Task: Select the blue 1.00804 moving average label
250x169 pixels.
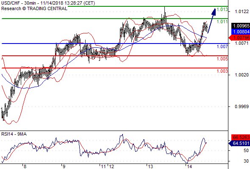Action: [x=241, y=32]
